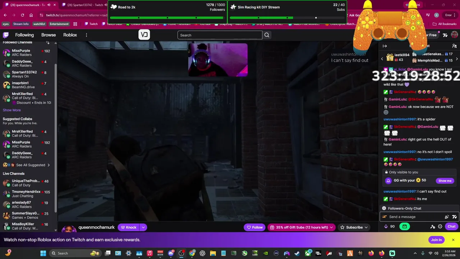Open the chat community users icon

point(454,46)
